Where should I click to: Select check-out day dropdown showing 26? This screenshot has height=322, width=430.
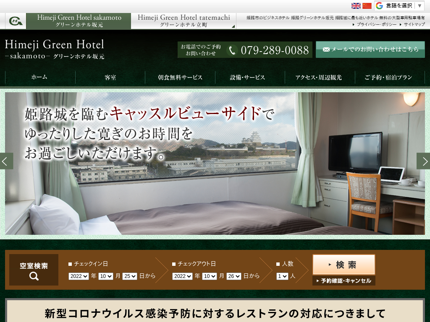pyautogui.click(x=233, y=276)
